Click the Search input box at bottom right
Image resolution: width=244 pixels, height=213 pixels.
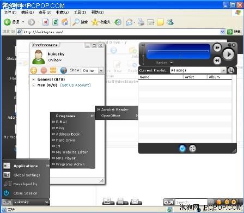pos(192,202)
